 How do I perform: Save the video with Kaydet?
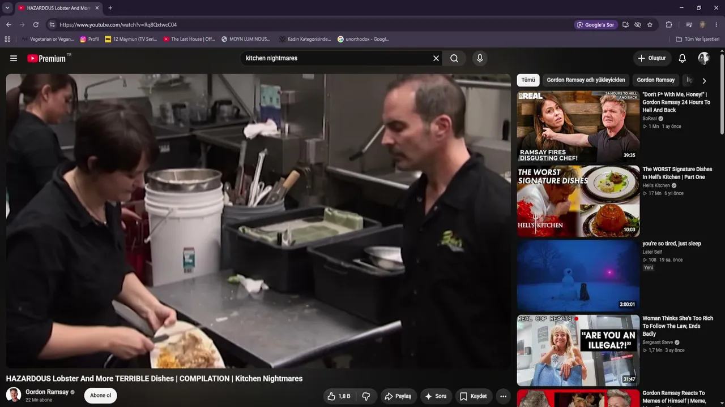tap(474, 396)
